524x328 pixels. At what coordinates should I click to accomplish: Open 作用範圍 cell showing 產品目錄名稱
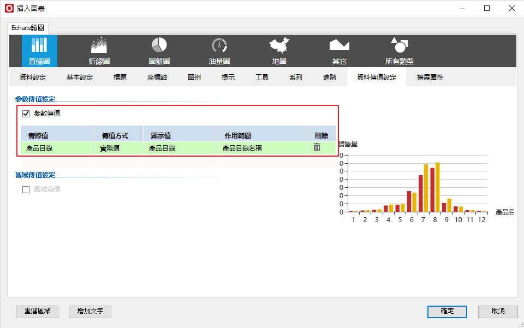point(261,148)
